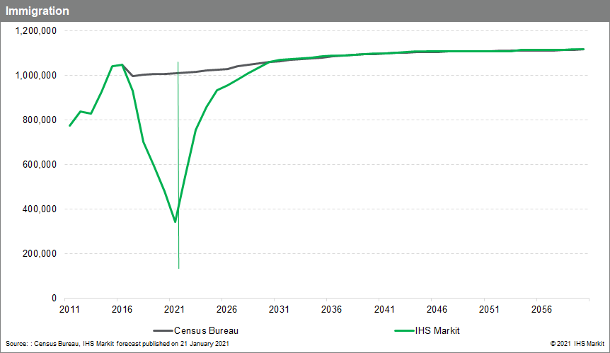Image resolution: width=610 pixels, height=353 pixels.
Task: Click the Immigration chart title
Action: pyautogui.click(x=38, y=11)
